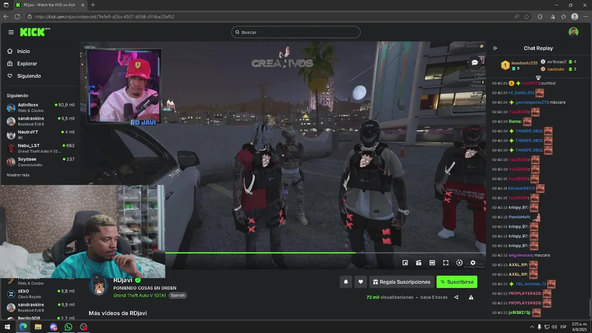
Task: Open the playback speed control
Action: (459, 263)
